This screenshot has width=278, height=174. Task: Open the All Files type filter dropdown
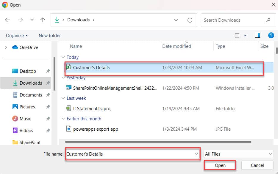[x=239, y=154]
